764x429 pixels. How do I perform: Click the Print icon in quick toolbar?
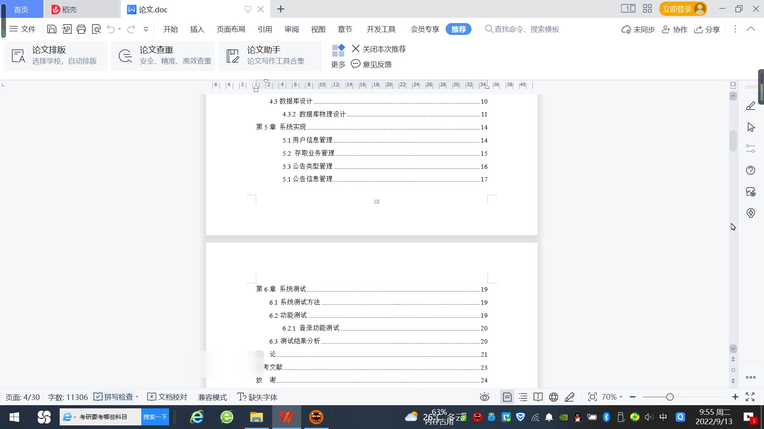coord(81,29)
